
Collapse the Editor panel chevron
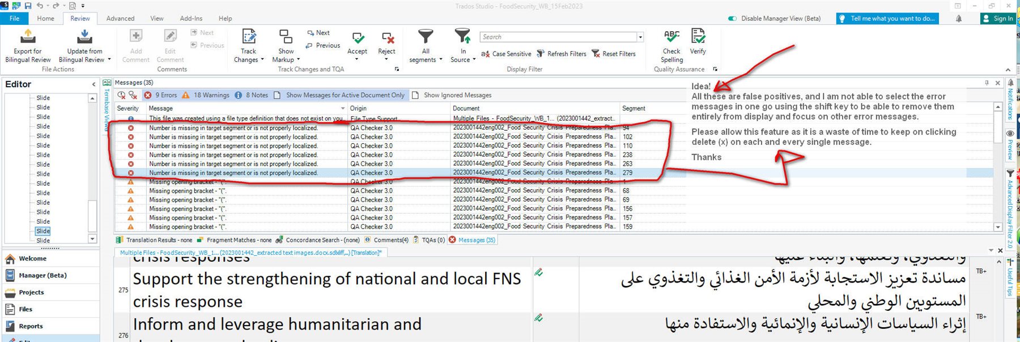pos(93,84)
